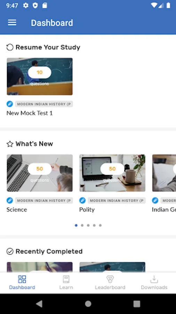Viewport: 176px width, 314px height.
Task: Open Android settings gear in status bar
Action: (x=26, y=5)
